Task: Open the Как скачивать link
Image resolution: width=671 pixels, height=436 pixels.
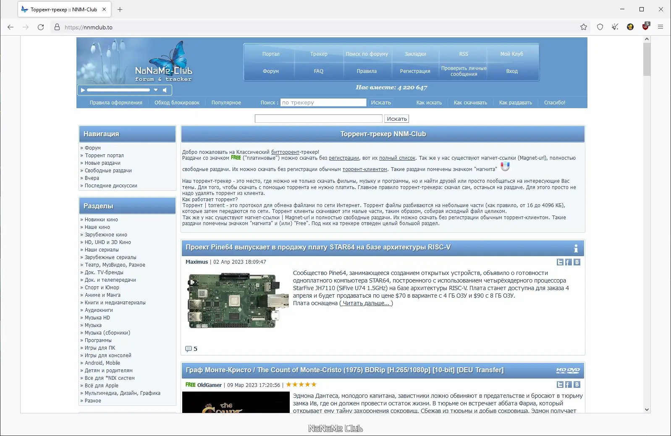Action: tap(470, 103)
